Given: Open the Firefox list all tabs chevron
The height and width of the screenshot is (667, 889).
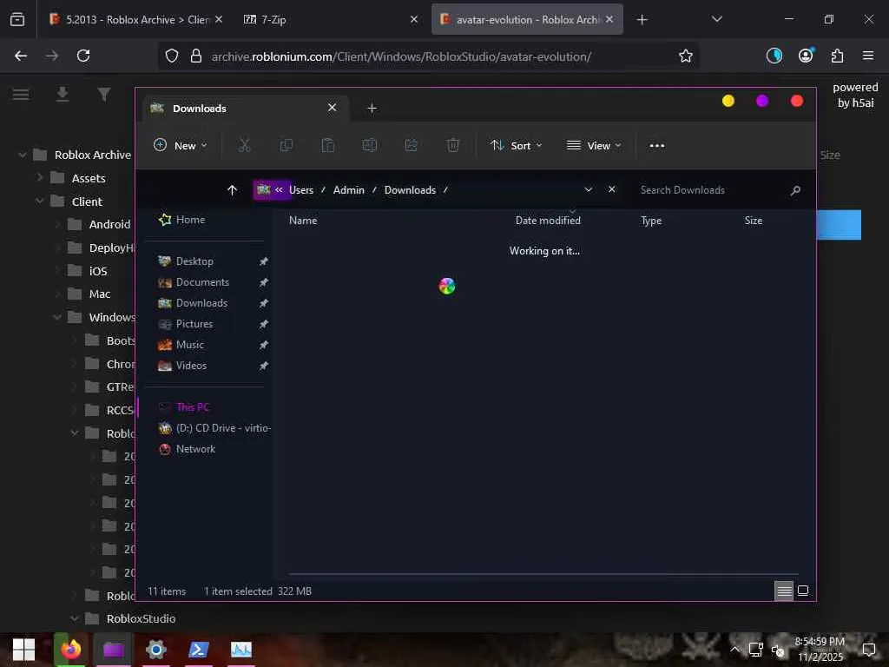Looking at the screenshot, I should click(x=716, y=19).
